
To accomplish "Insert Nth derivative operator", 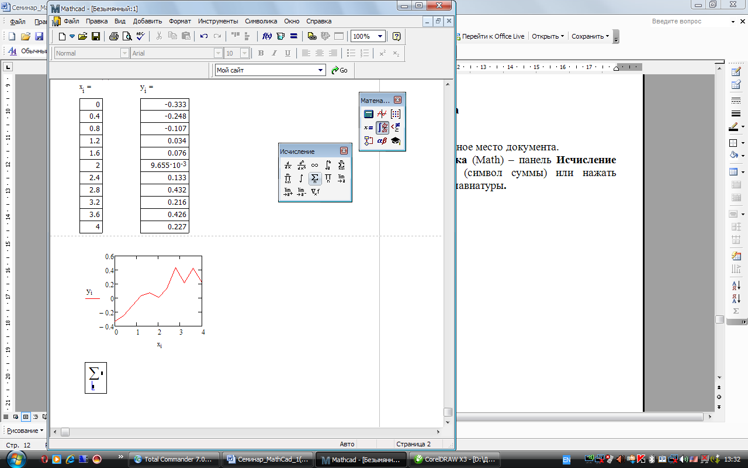I will click(302, 166).
